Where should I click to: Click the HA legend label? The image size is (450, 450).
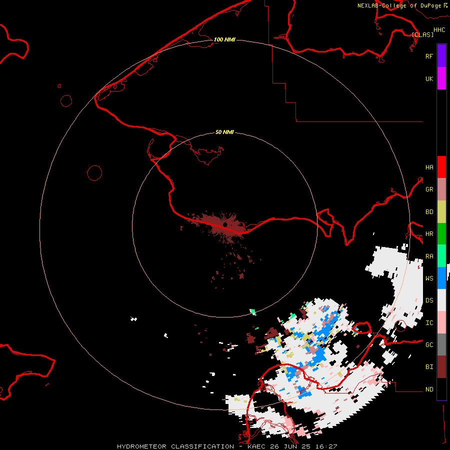pyautogui.click(x=429, y=167)
